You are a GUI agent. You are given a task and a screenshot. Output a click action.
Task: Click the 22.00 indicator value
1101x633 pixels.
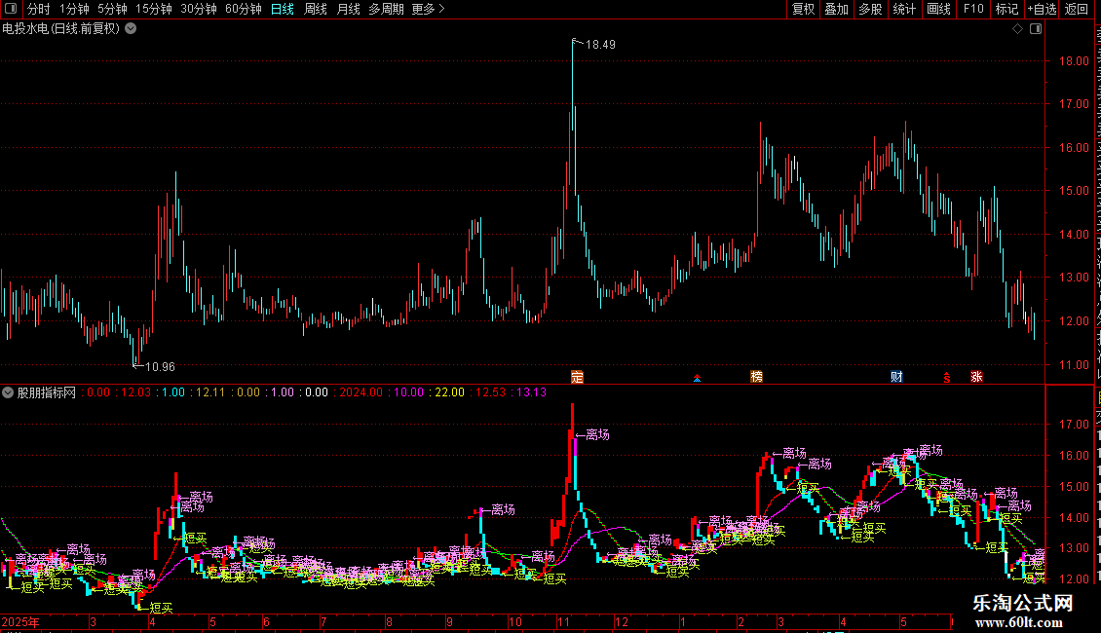(449, 392)
